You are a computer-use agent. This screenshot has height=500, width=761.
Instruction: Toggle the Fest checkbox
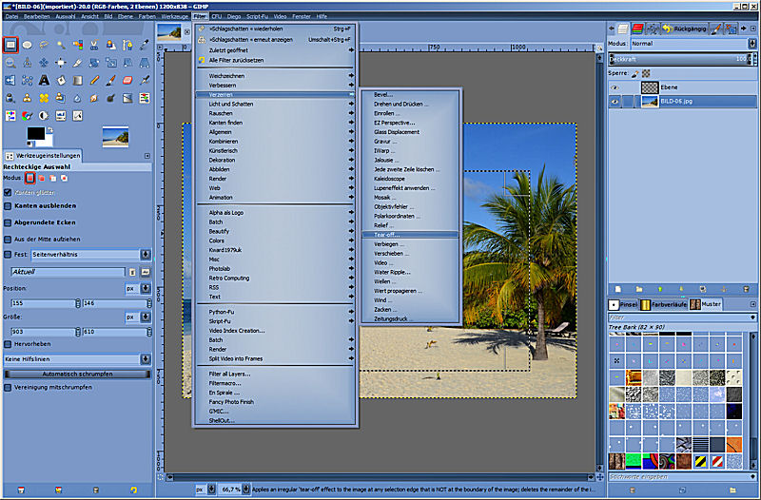pos(8,254)
